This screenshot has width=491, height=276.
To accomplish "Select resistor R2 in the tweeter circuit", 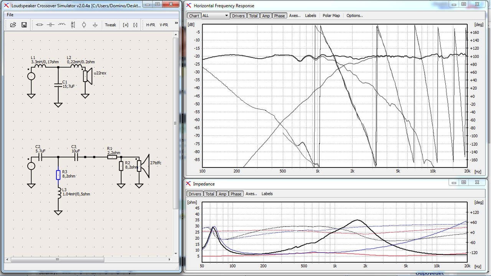I will tap(121, 166).
